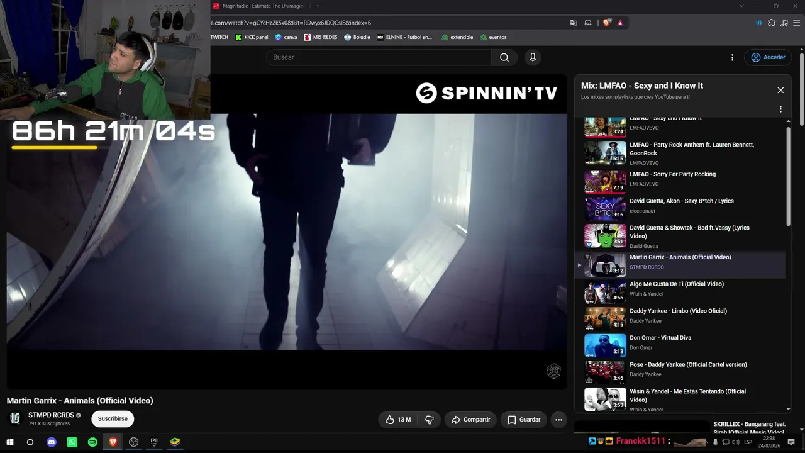The width and height of the screenshot is (805, 453).
Task: Click the Cortana circle on the taskbar
Action: (30, 442)
